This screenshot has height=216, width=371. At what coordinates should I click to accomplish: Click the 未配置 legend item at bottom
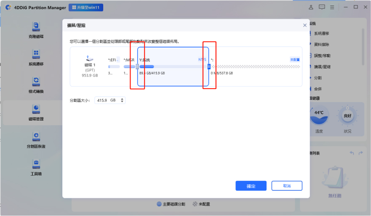201,204
